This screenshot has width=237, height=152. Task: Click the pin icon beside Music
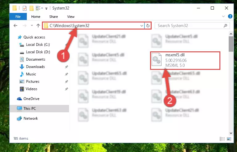[66, 74]
